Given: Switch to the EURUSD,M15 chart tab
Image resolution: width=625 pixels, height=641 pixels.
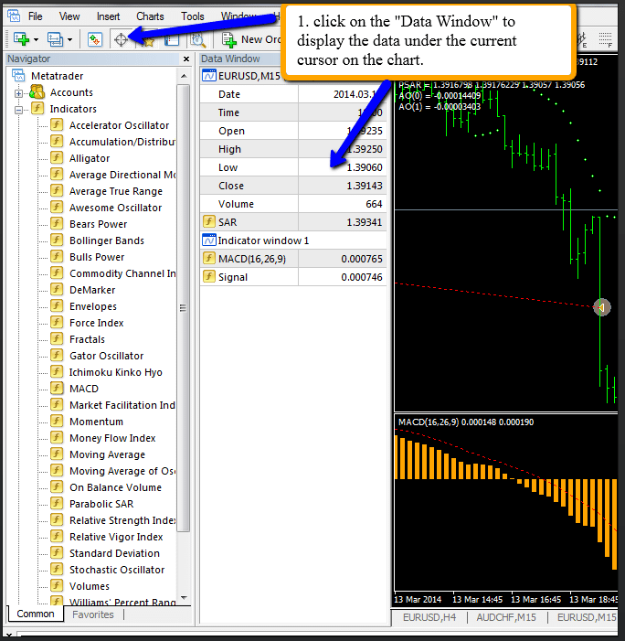Looking at the screenshot, I should pyautogui.click(x=587, y=617).
